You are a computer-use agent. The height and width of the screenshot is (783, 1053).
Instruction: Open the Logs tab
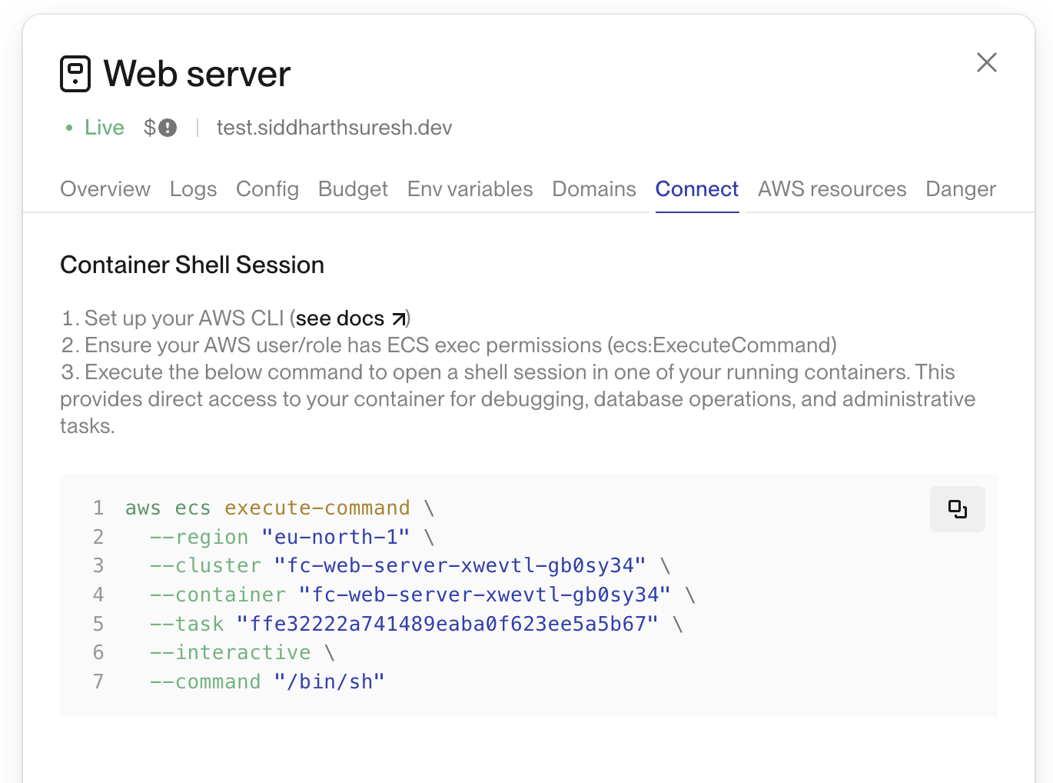[x=193, y=189]
